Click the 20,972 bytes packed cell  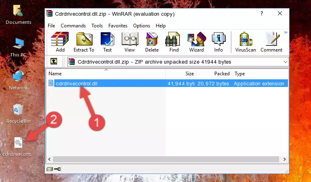[x=213, y=83]
